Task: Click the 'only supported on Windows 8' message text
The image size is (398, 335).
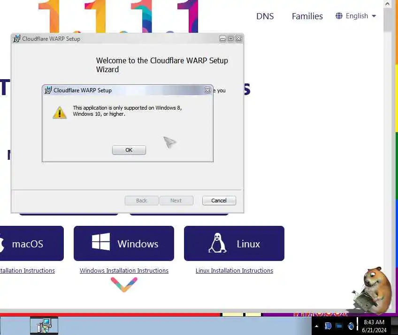Action: click(127, 111)
